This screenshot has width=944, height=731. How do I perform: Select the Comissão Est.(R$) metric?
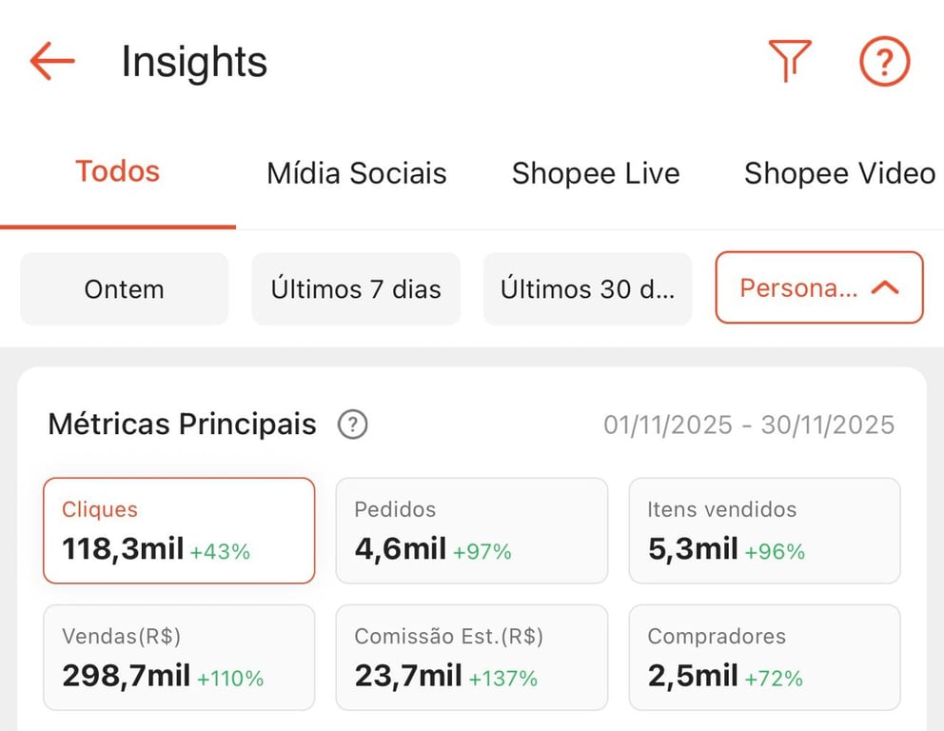471,657
